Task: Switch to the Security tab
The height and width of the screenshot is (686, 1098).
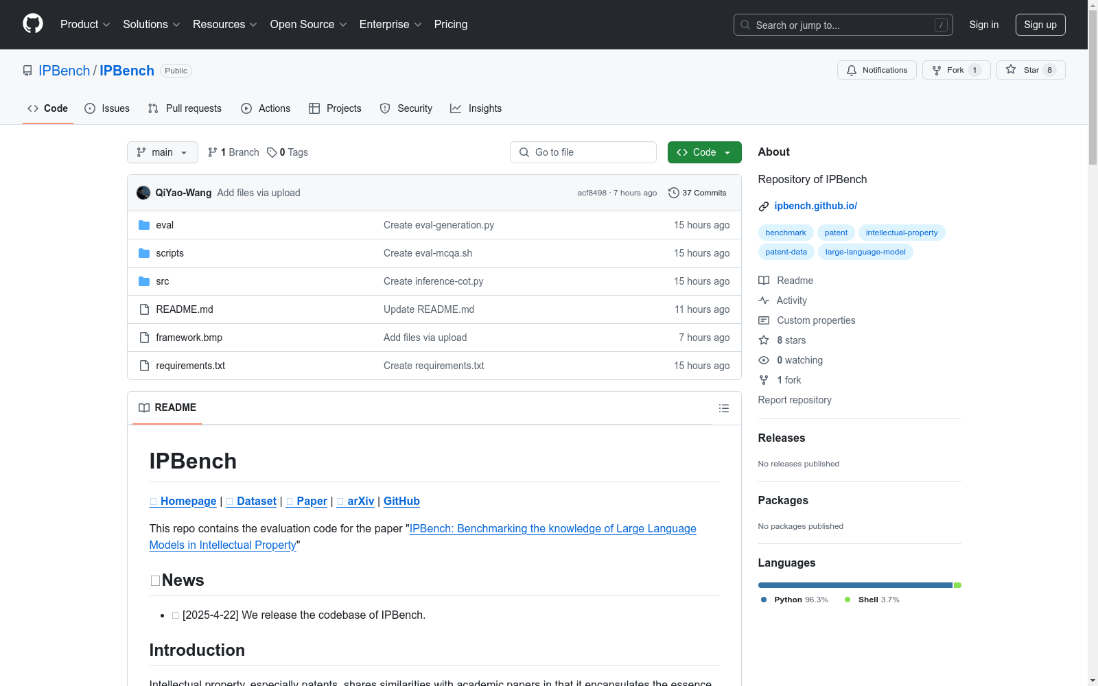Action: tap(406, 108)
